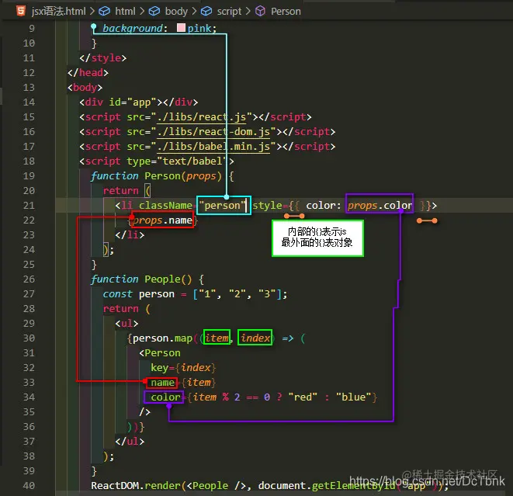
Task: Click className attribute on line 21
Action: click(x=165, y=206)
